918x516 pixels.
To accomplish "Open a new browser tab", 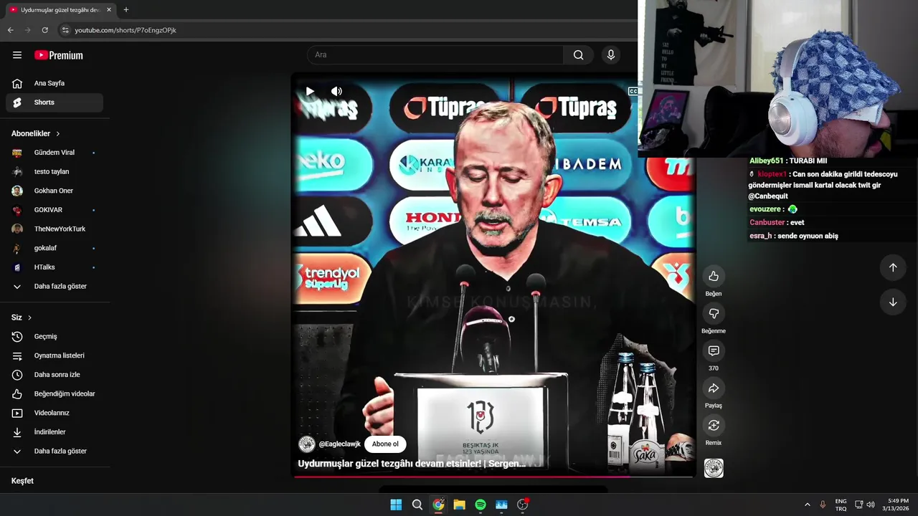I will point(126,10).
